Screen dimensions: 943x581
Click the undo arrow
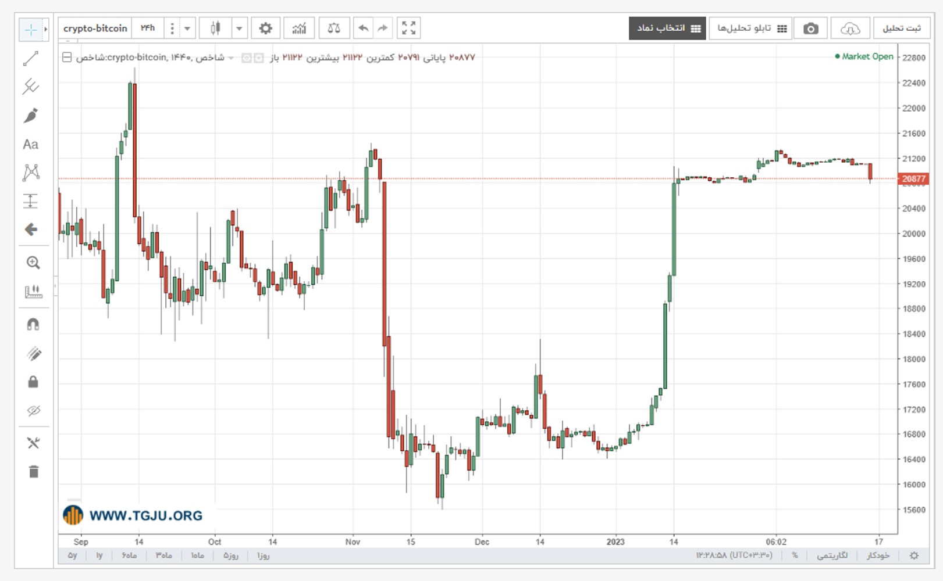pos(364,28)
